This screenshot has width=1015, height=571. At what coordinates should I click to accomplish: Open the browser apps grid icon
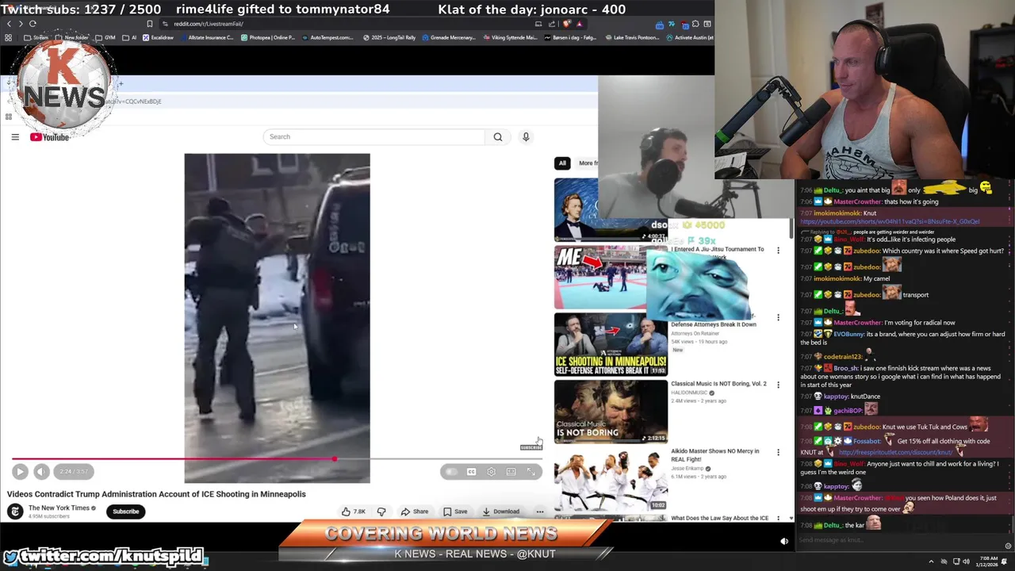(9, 37)
